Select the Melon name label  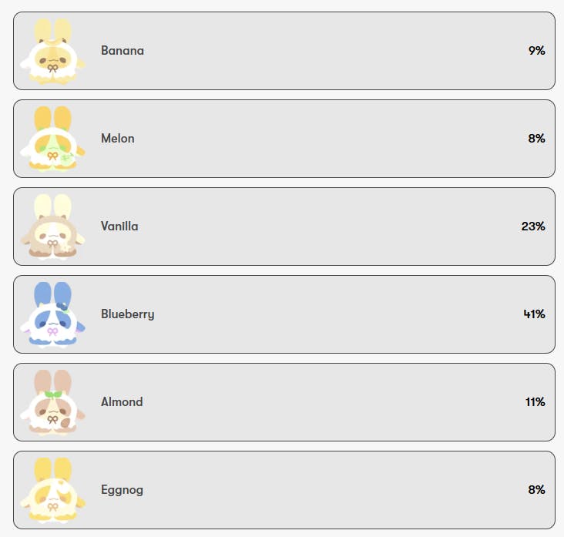[118, 139]
